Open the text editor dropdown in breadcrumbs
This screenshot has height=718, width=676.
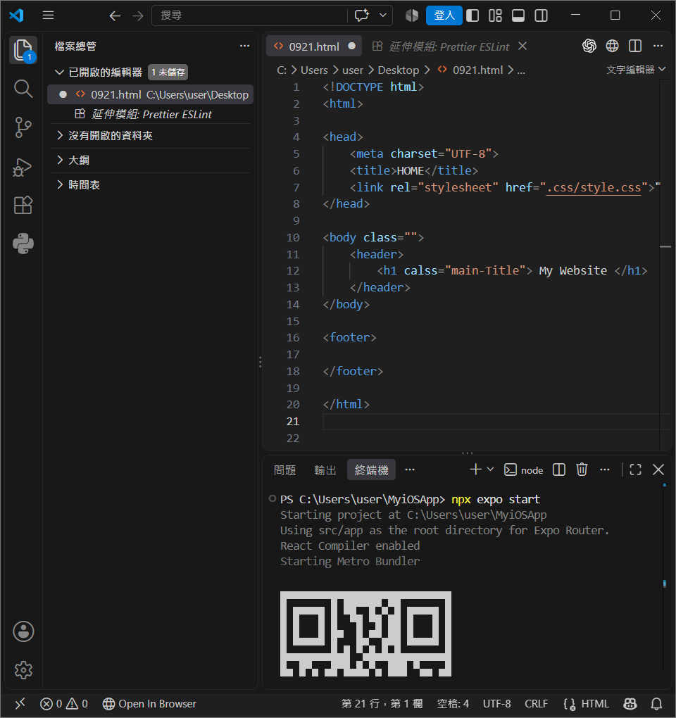click(636, 70)
